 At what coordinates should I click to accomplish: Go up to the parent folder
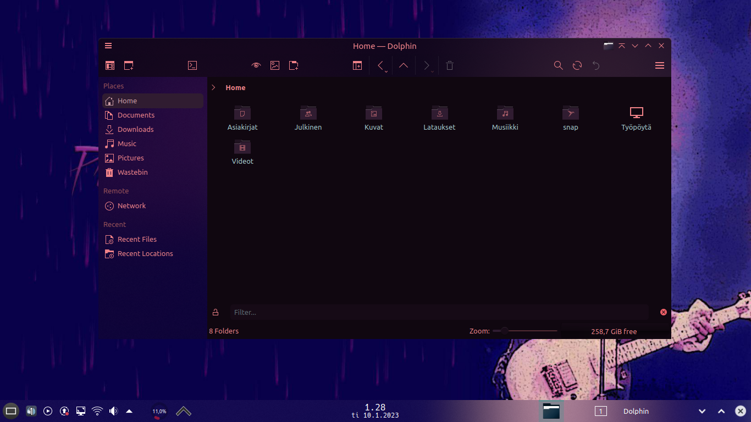pos(404,65)
